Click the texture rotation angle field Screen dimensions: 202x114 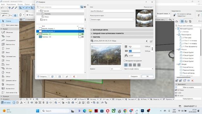coord(134,56)
